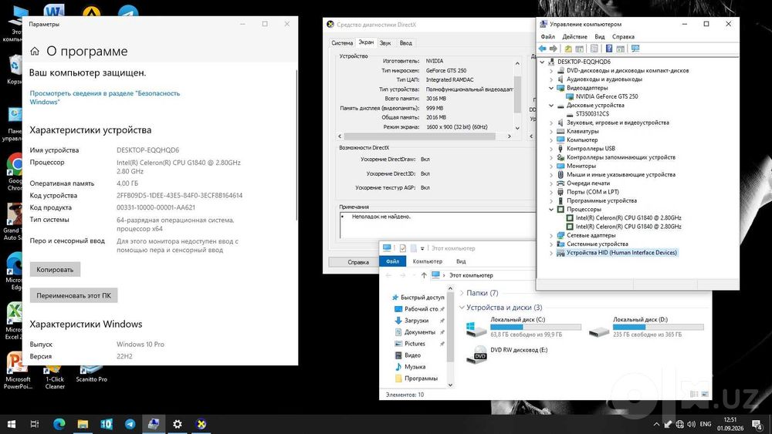Select DESKTOP-EQQHQD6 root node in device tree
The width and height of the screenshot is (772, 434).
tap(584, 62)
